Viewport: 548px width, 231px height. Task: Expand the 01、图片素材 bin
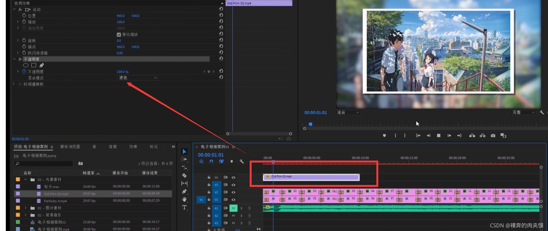pyautogui.click(x=26, y=208)
